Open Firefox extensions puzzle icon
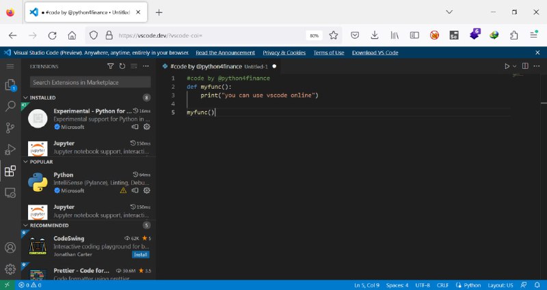This screenshot has width=547, height=290. coord(513,35)
